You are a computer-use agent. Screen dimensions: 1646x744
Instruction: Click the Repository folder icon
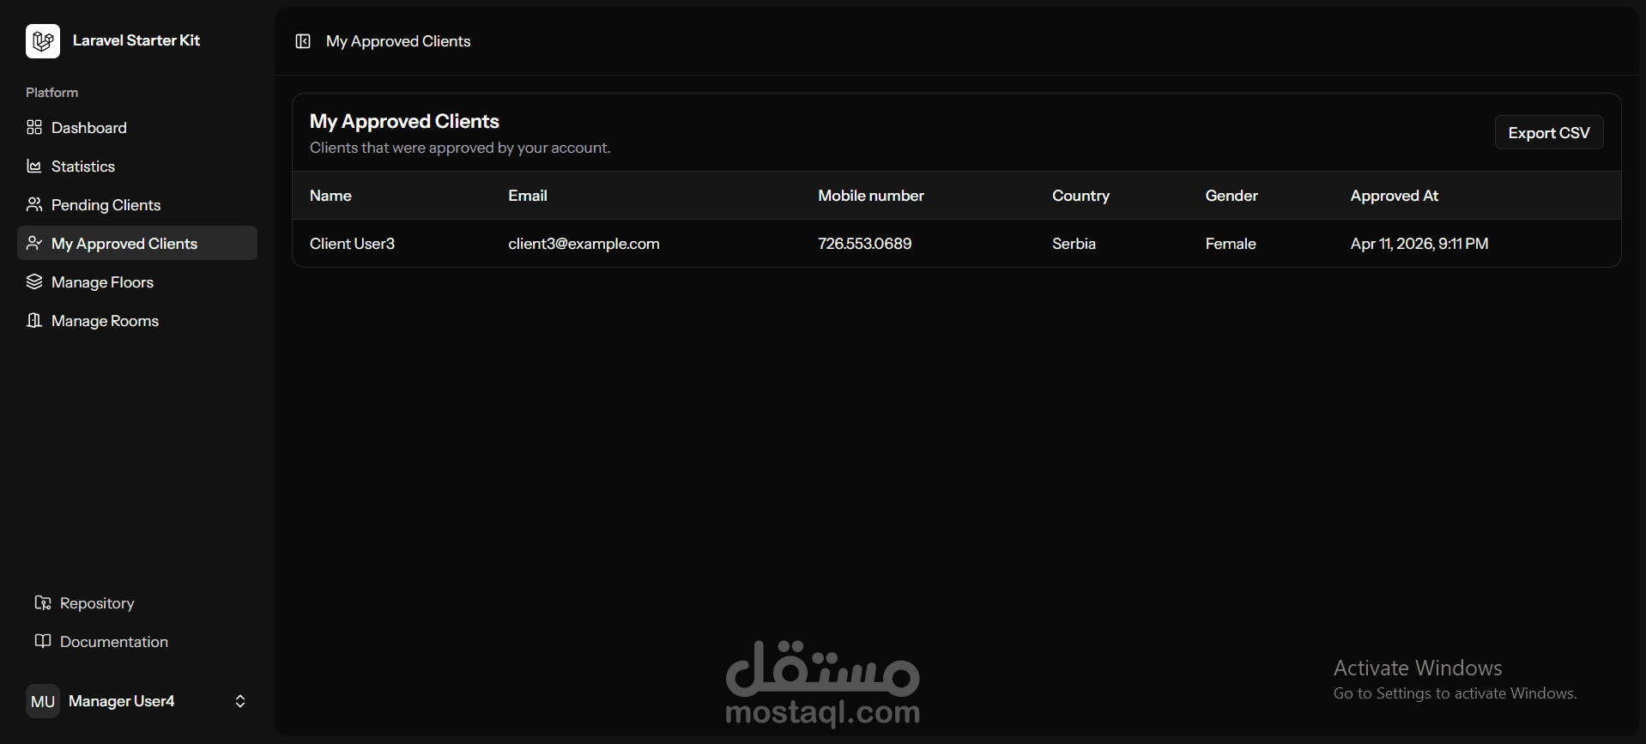point(43,602)
